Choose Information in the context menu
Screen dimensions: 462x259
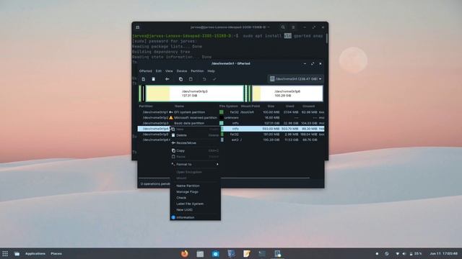pyautogui.click(x=196, y=217)
